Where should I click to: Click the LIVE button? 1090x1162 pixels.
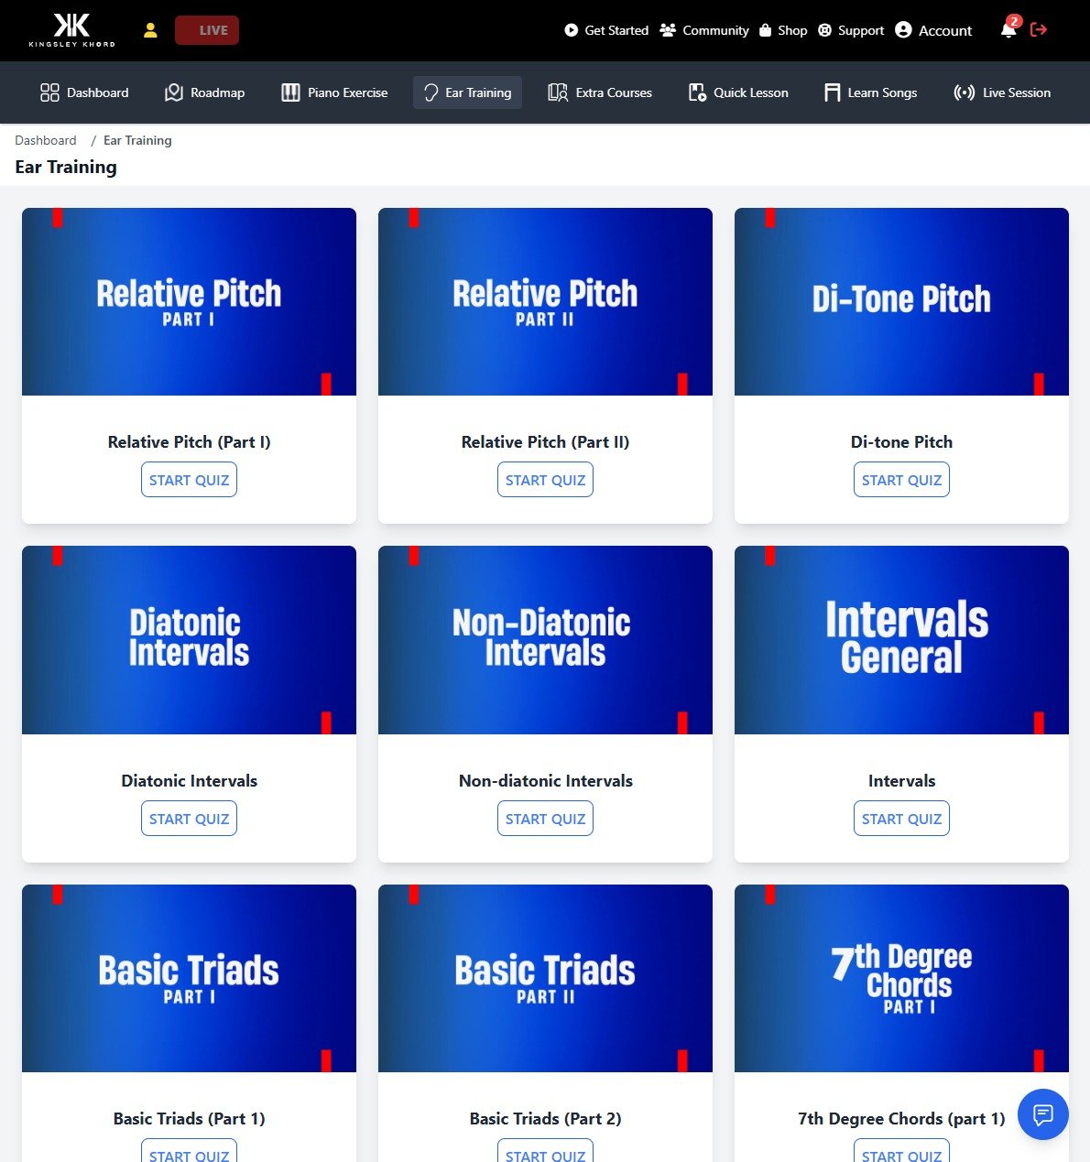[207, 29]
